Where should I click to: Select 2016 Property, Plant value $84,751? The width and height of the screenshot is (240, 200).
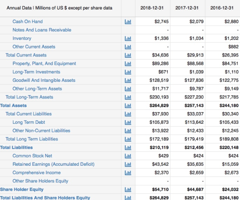click(x=231, y=64)
